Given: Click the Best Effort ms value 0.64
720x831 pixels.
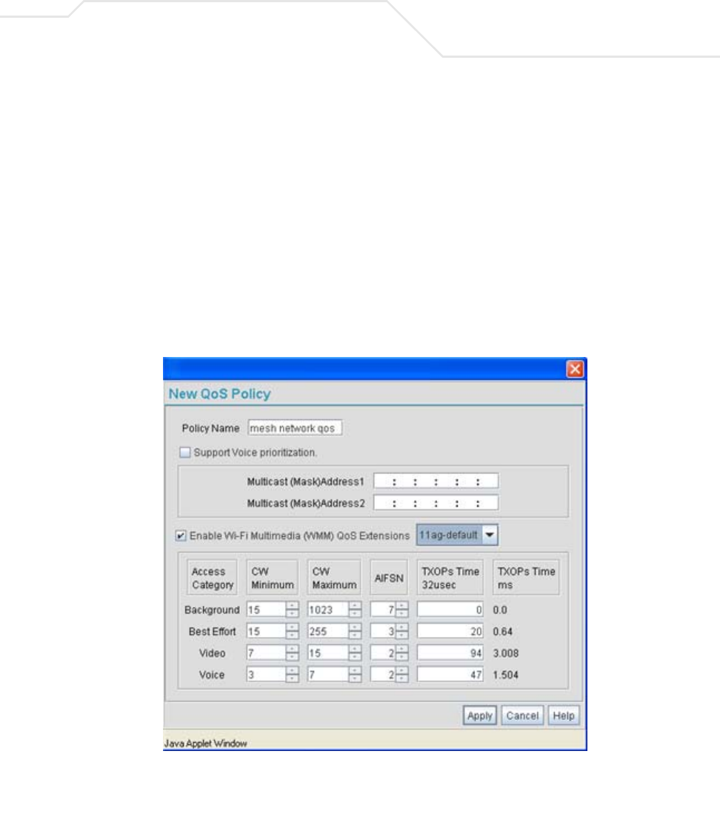Looking at the screenshot, I should (x=503, y=632).
